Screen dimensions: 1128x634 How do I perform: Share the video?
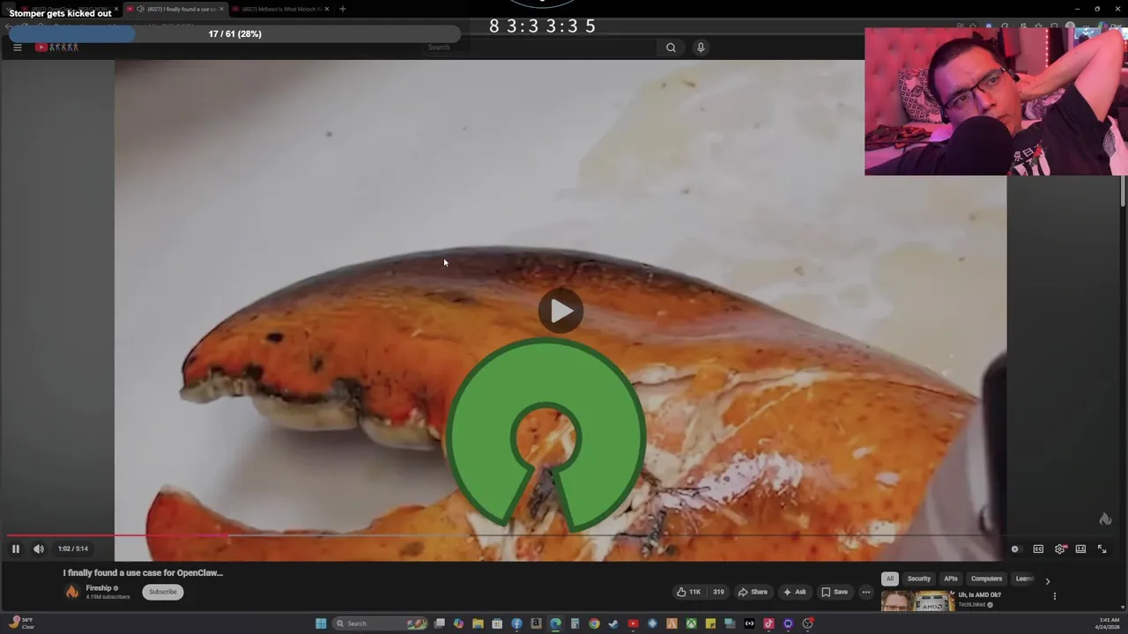click(753, 592)
